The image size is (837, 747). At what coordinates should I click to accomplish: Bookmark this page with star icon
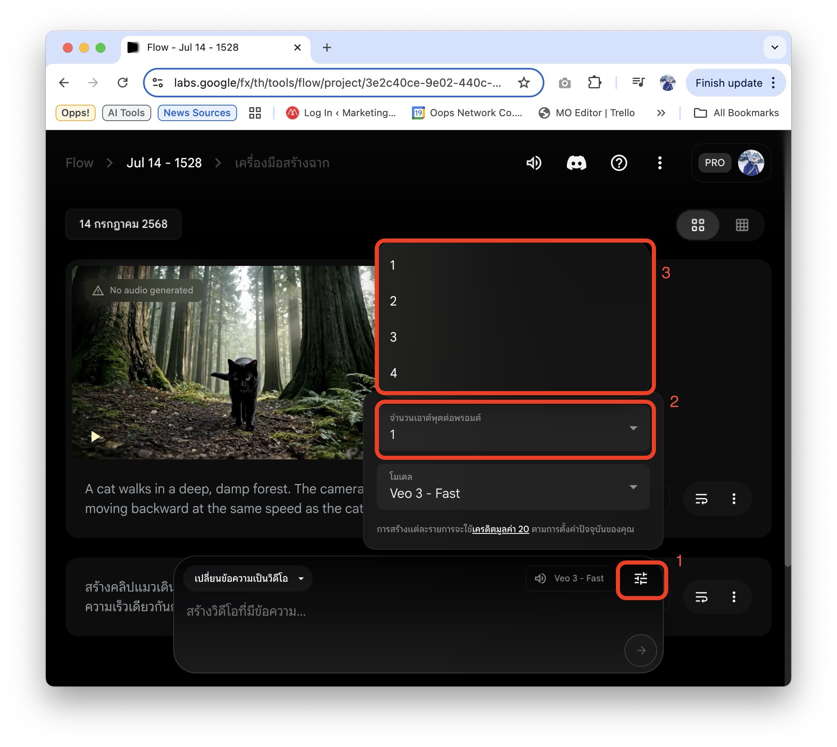(x=524, y=83)
